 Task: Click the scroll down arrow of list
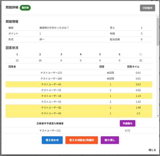pyautogui.click(x=158, y=116)
